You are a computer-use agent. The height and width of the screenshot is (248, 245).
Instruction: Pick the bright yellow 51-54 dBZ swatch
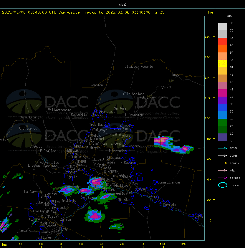point(223,64)
